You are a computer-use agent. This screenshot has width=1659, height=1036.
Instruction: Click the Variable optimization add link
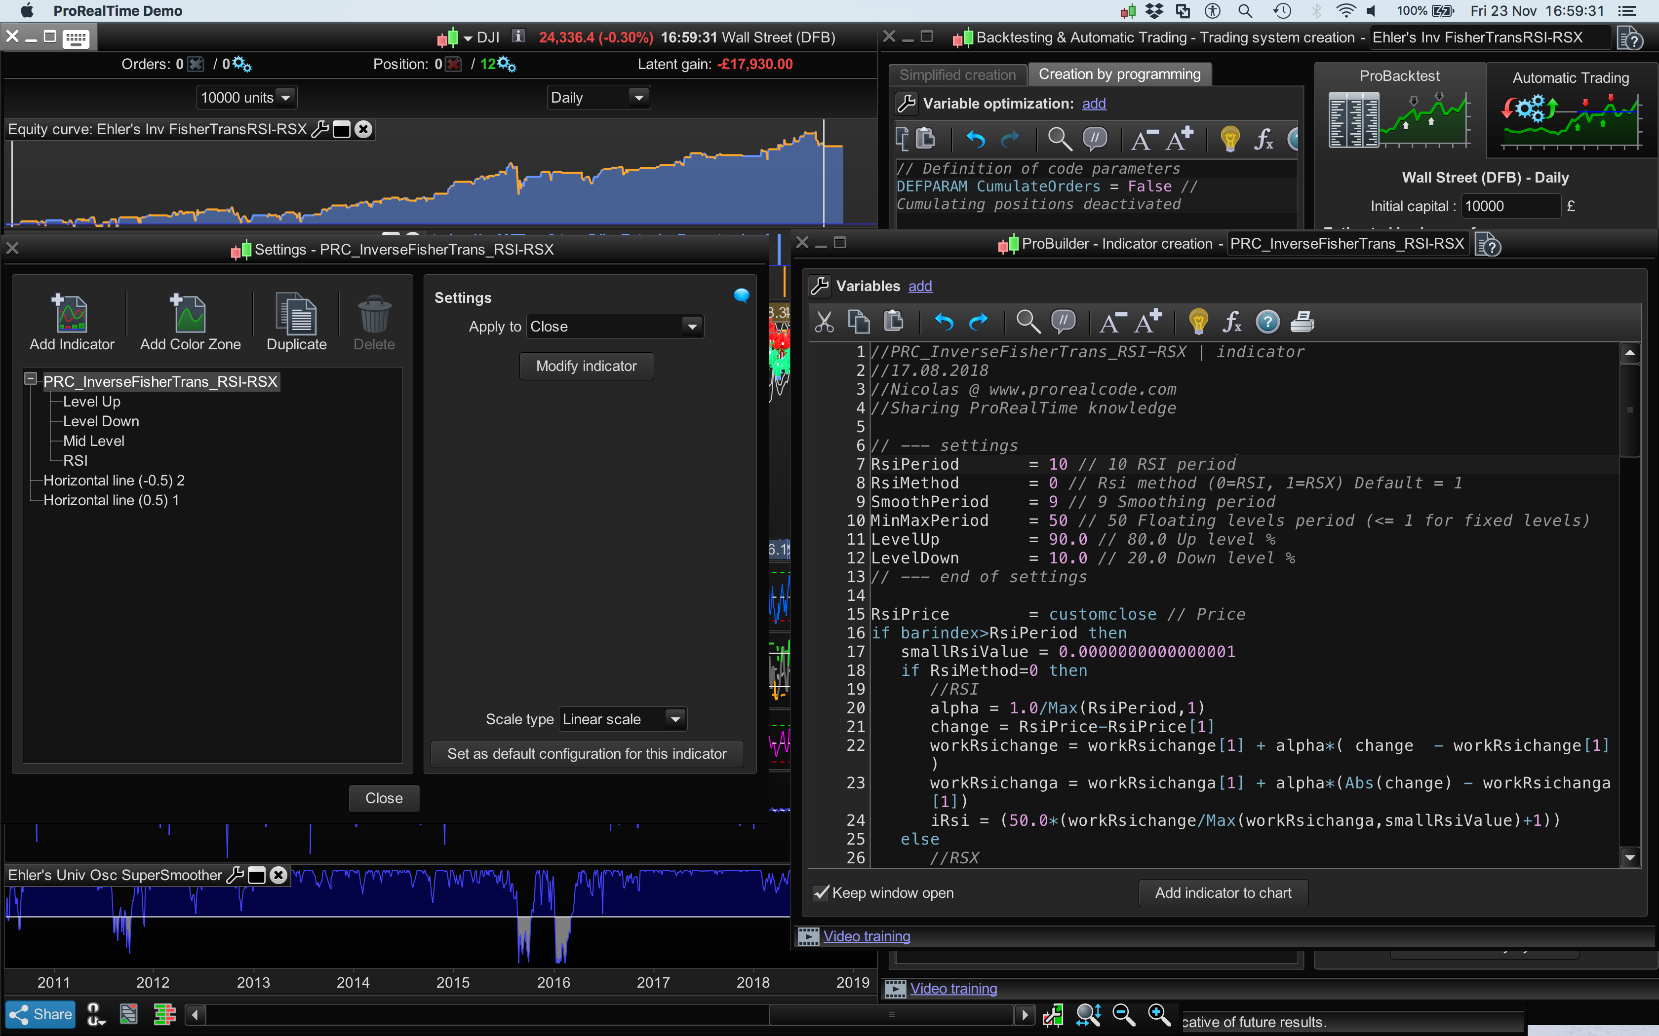click(1094, 104)
